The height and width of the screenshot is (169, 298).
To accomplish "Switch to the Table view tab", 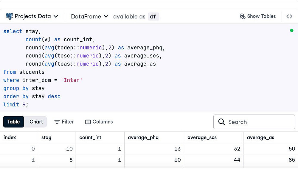I will pos(13,122).
